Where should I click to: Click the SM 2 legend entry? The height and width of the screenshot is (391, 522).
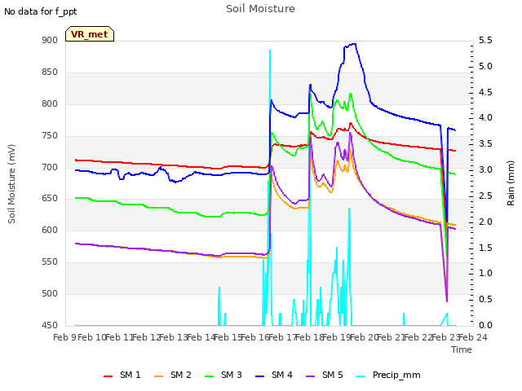pyautogui.click(x=173, y=375)
